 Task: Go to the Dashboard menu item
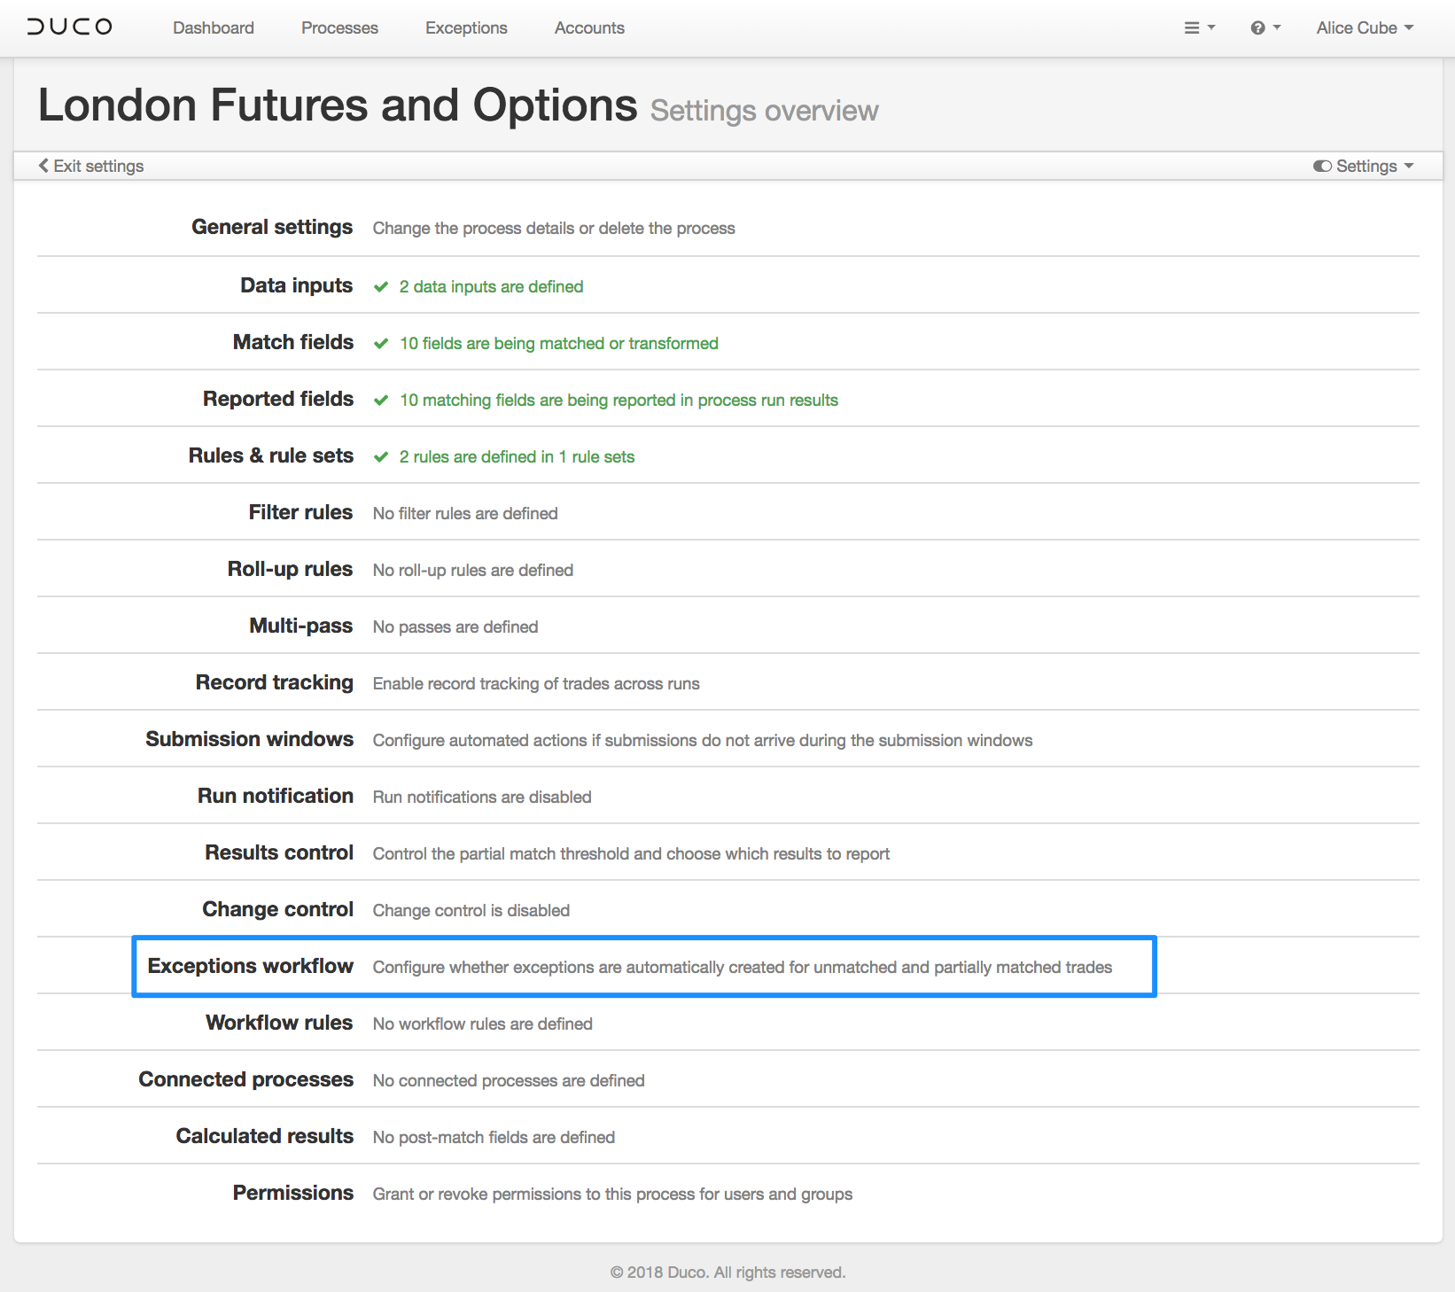214,28
